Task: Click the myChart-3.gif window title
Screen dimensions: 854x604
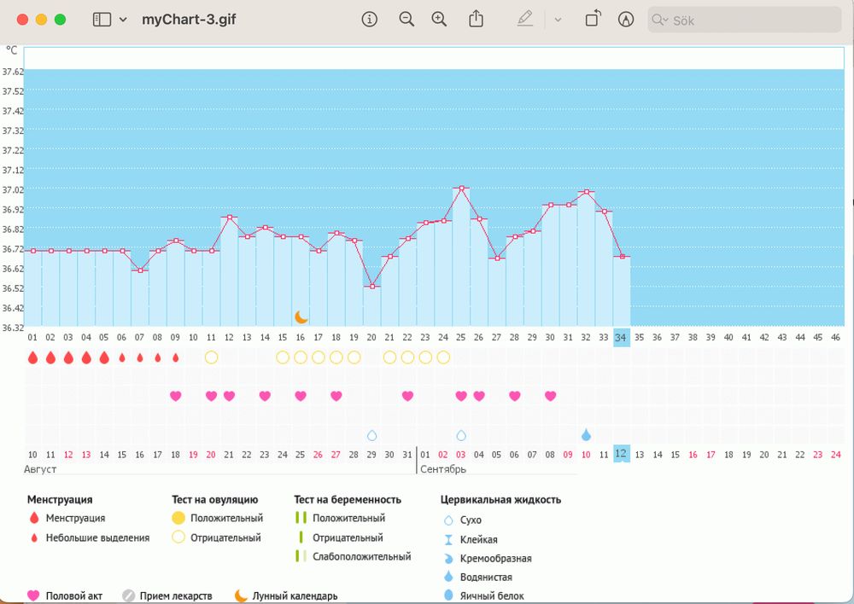Action: (x=189, y=20)
